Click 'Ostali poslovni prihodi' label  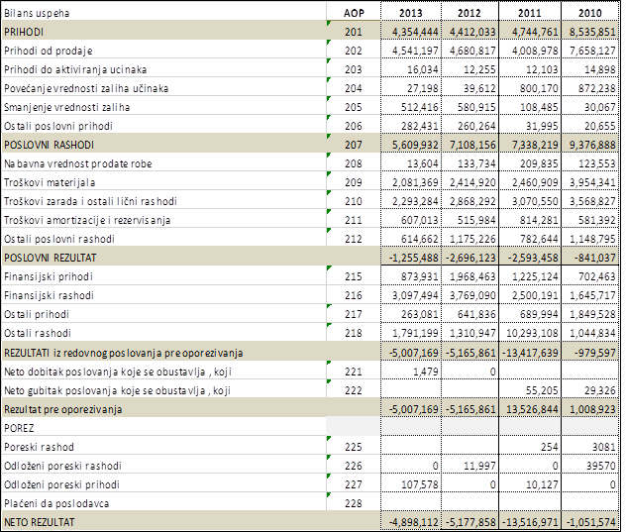click(58, 126)
